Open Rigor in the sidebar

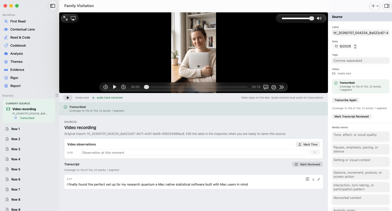point(14,78)
